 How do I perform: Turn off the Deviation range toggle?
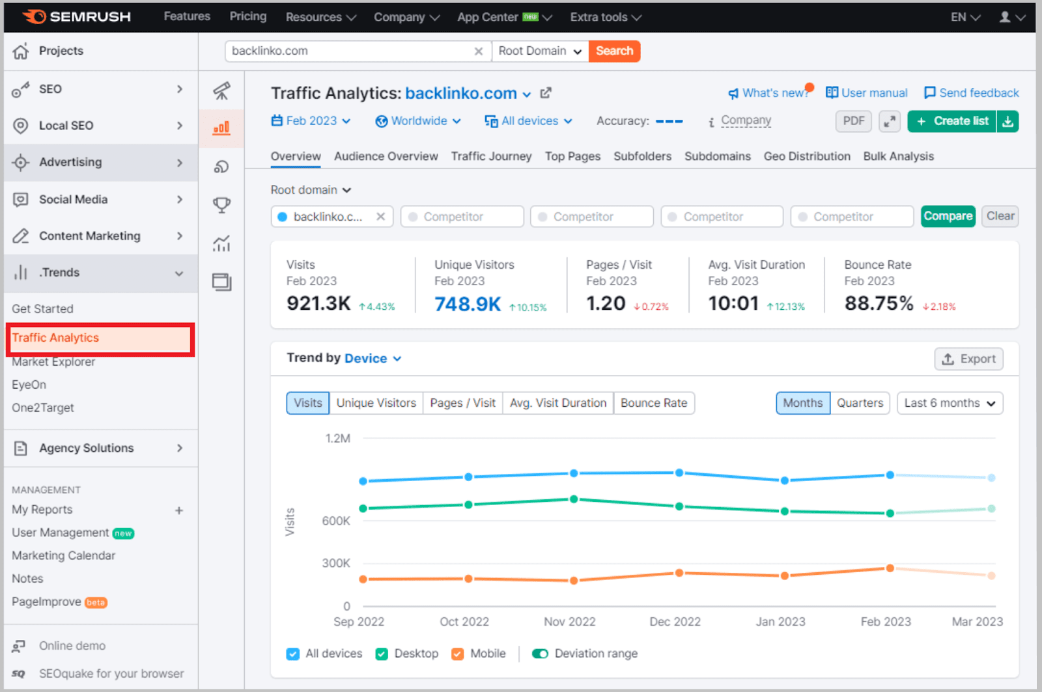(x=540, y=654)
